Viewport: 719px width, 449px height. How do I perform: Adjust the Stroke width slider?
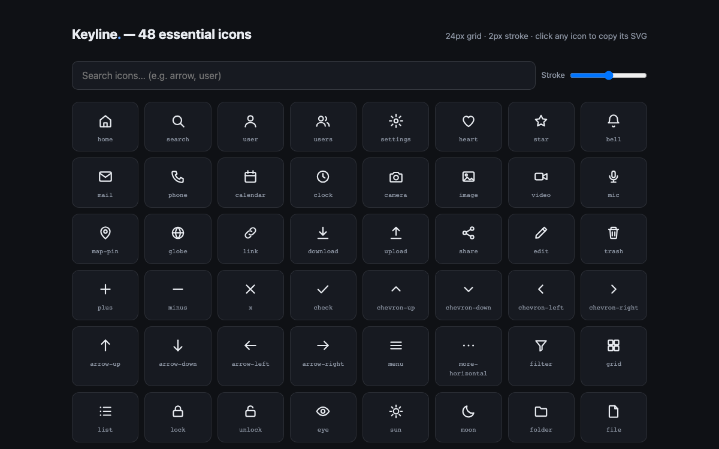(x=609, y=75)
